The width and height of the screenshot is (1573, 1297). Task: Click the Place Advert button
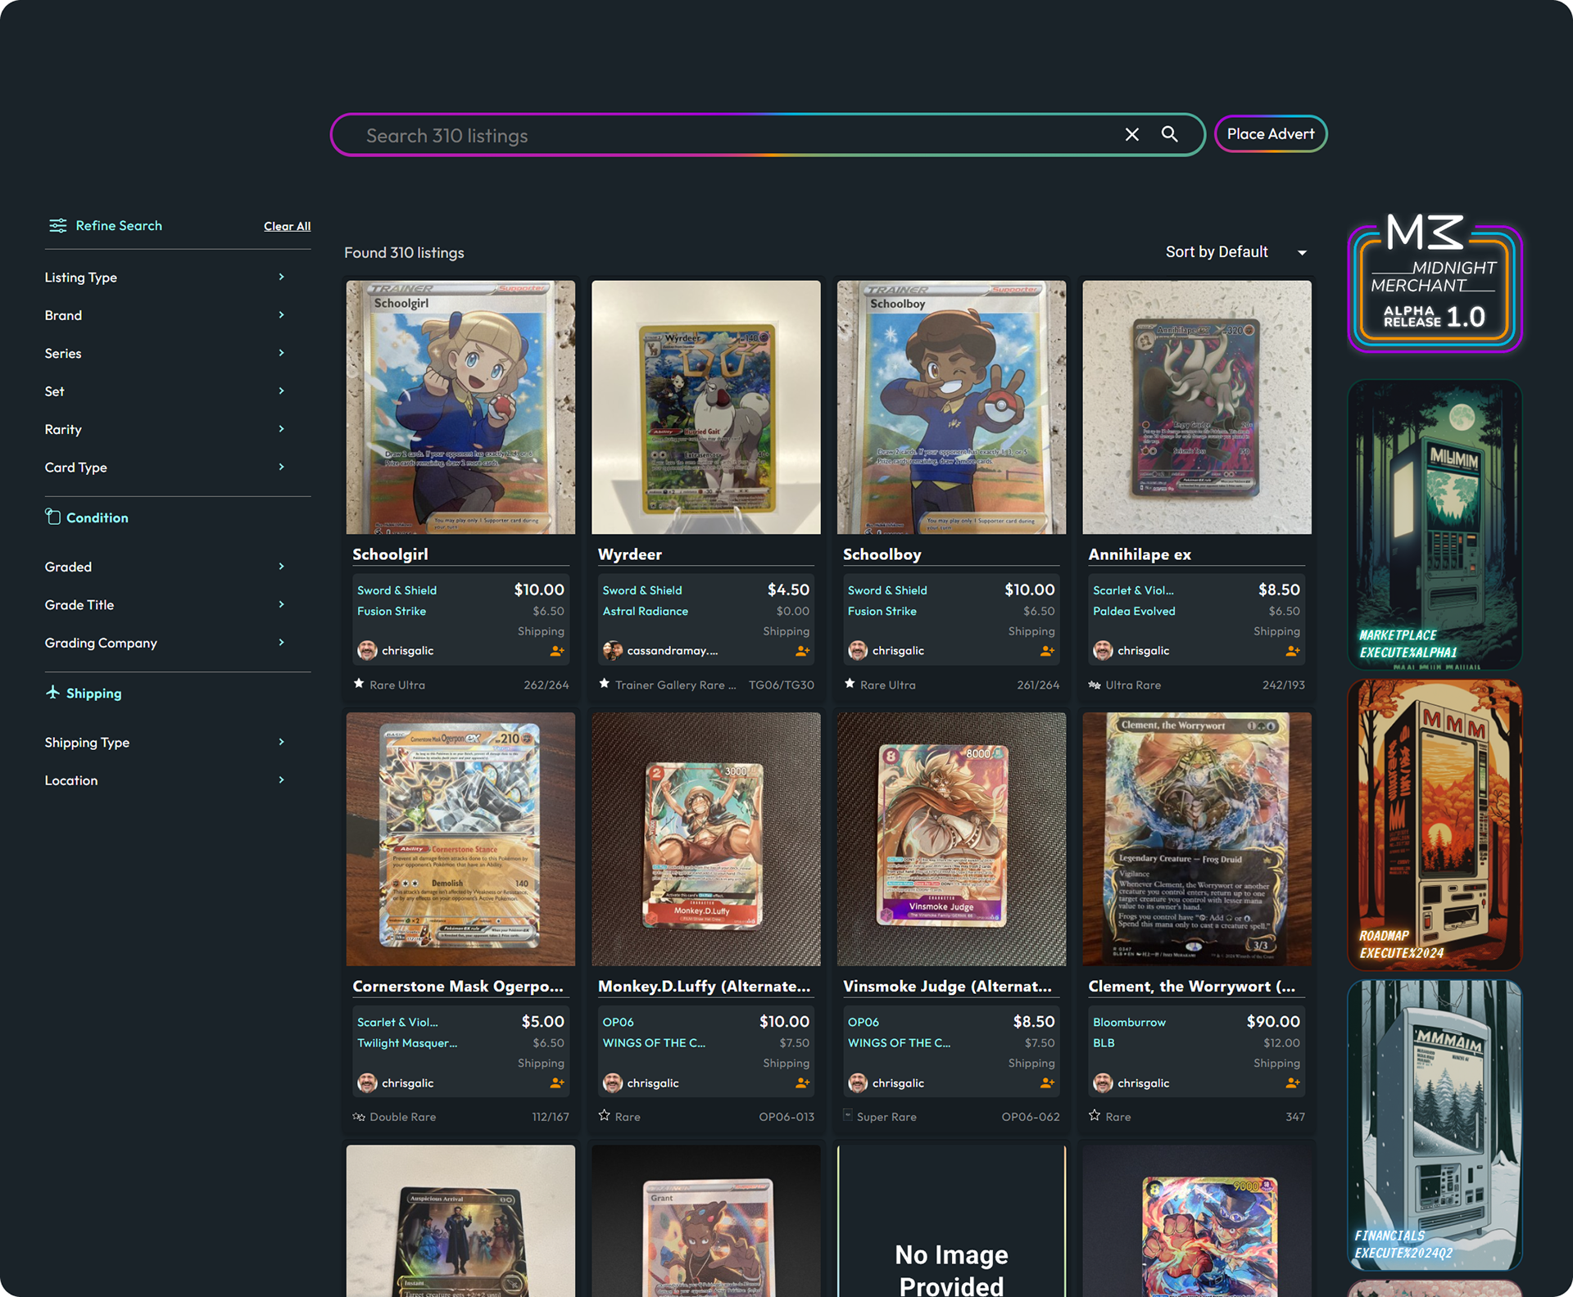click(1271, 133)
